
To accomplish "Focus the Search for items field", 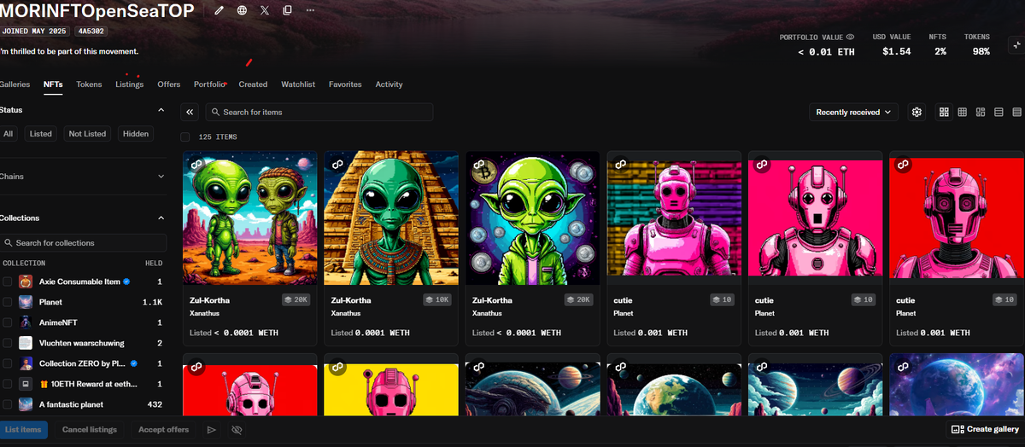I will click(x=319, y=112).
